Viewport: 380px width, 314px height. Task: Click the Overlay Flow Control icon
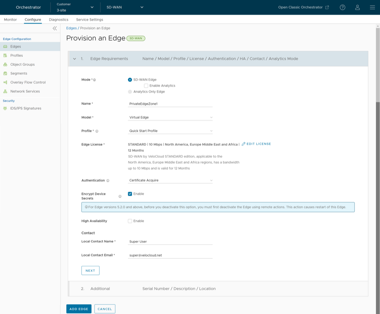(x=5, y=83)
